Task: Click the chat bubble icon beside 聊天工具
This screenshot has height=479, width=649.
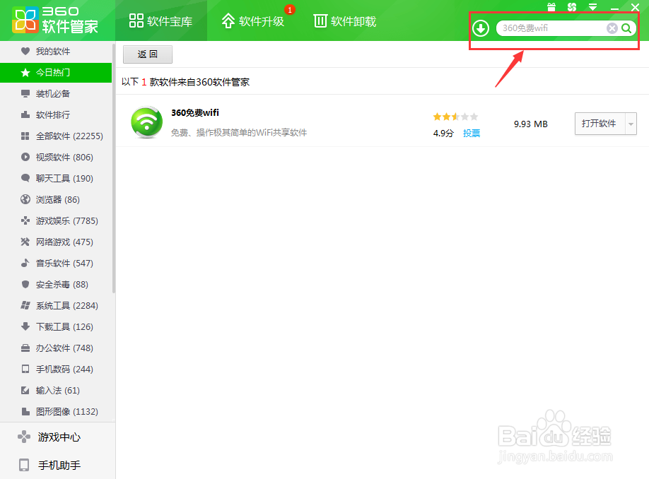Action: coord(25,178)
